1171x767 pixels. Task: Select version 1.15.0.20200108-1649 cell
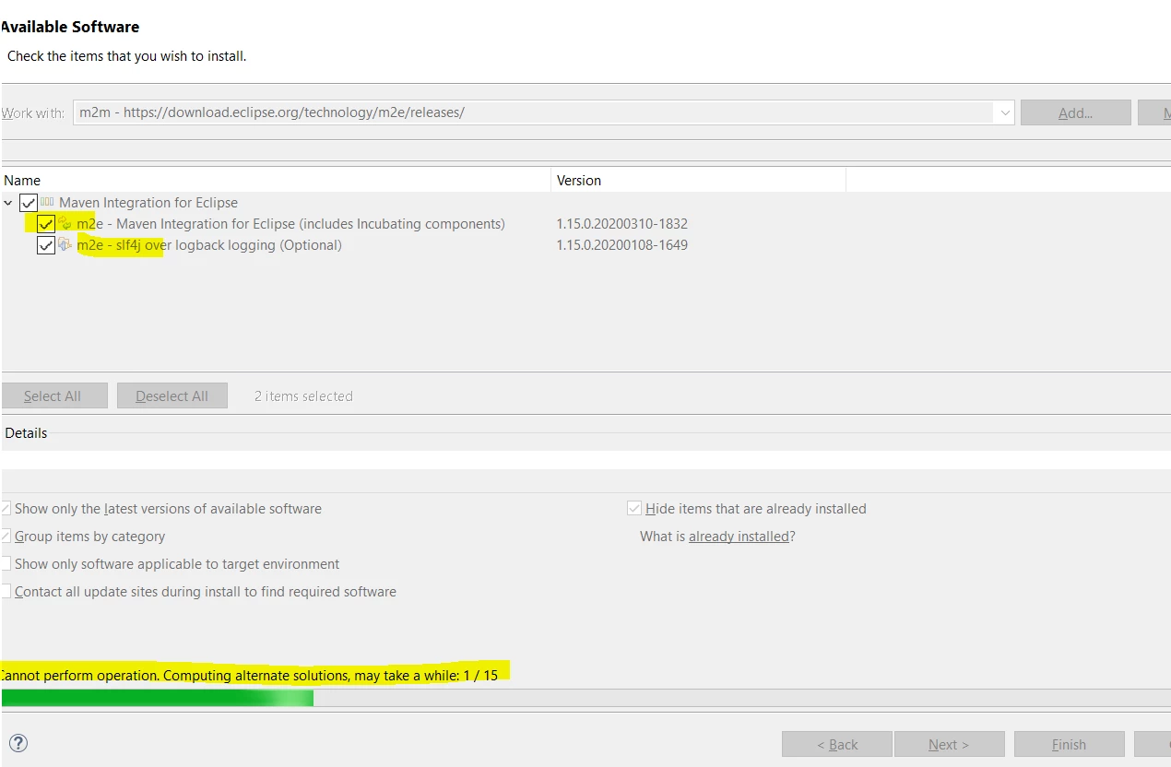[622, 245]
